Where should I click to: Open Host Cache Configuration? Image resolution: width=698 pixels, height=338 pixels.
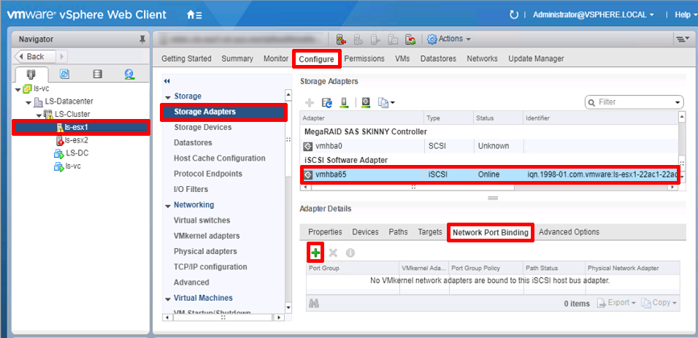point(220,158)
